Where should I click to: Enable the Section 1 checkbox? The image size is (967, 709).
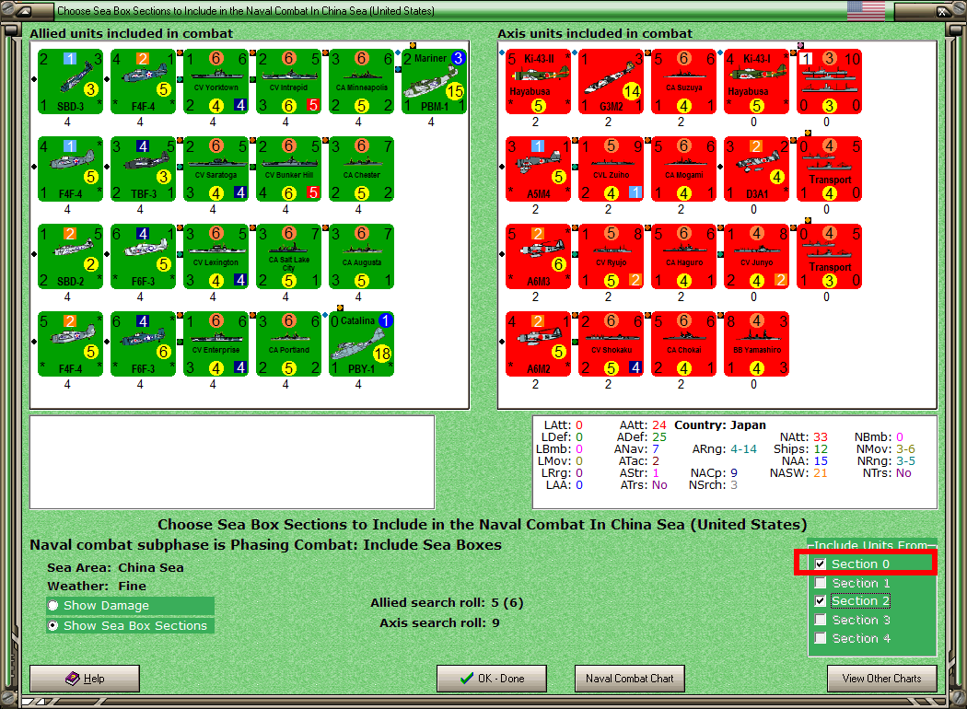click(x=821, y=583)
